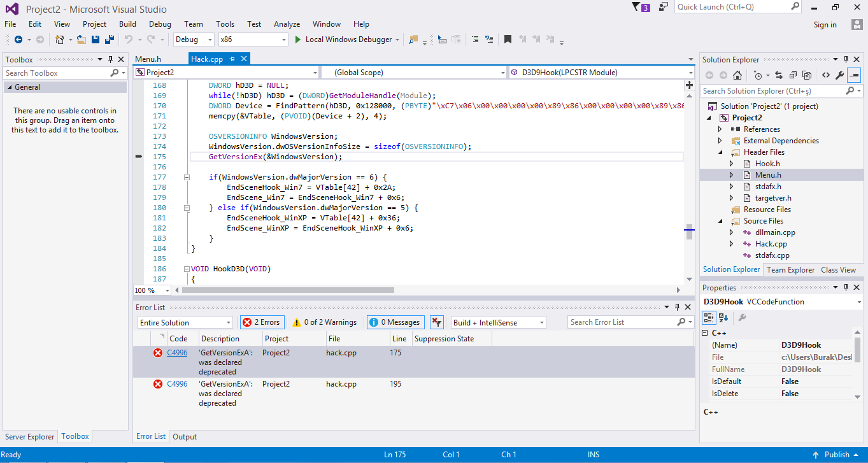Toggle the 0 Messages filter button
The image size is (868, 463).
pyautogui.click(x=395, y=322)
